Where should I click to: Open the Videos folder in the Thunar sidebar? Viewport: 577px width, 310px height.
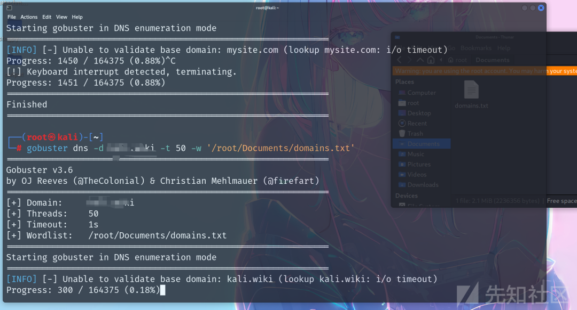click(x=422, y=175)
